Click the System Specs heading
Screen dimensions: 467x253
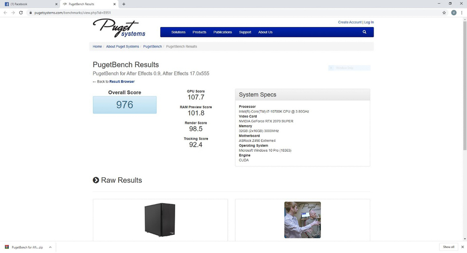click(x=258, y=95)
